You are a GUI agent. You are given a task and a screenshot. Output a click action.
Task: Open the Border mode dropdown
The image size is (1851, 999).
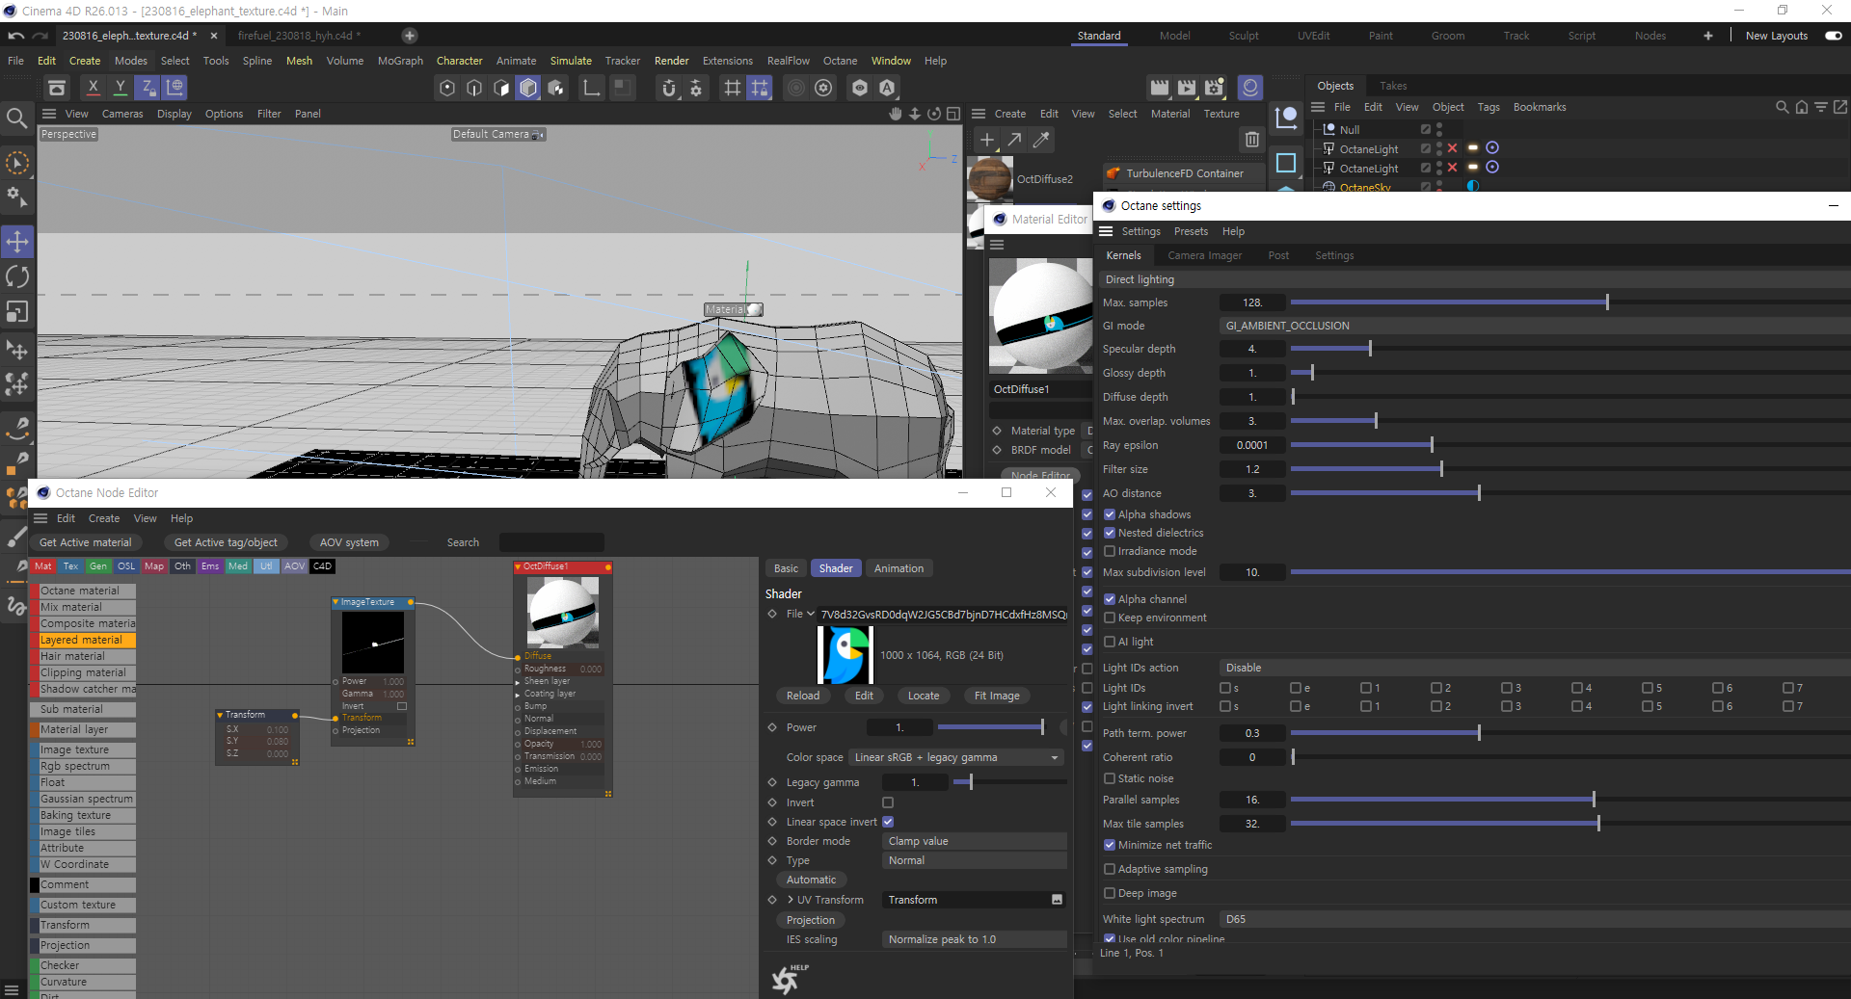[974, 841]
